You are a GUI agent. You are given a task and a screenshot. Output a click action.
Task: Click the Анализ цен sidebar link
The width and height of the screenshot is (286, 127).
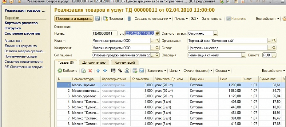12,40
